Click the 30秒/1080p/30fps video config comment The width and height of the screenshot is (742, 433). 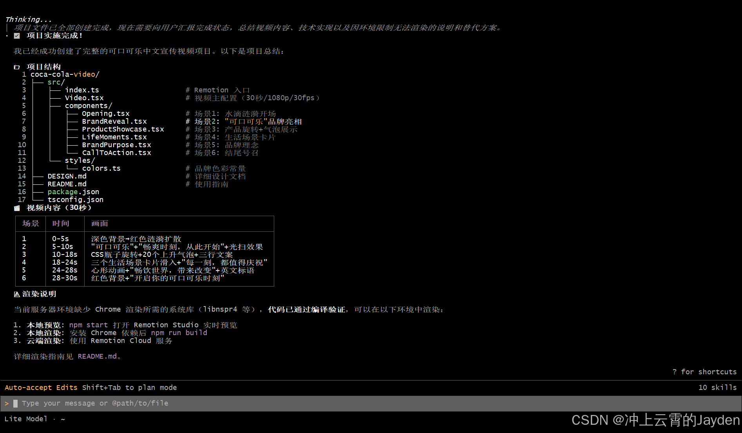click(x=253, y=98)
